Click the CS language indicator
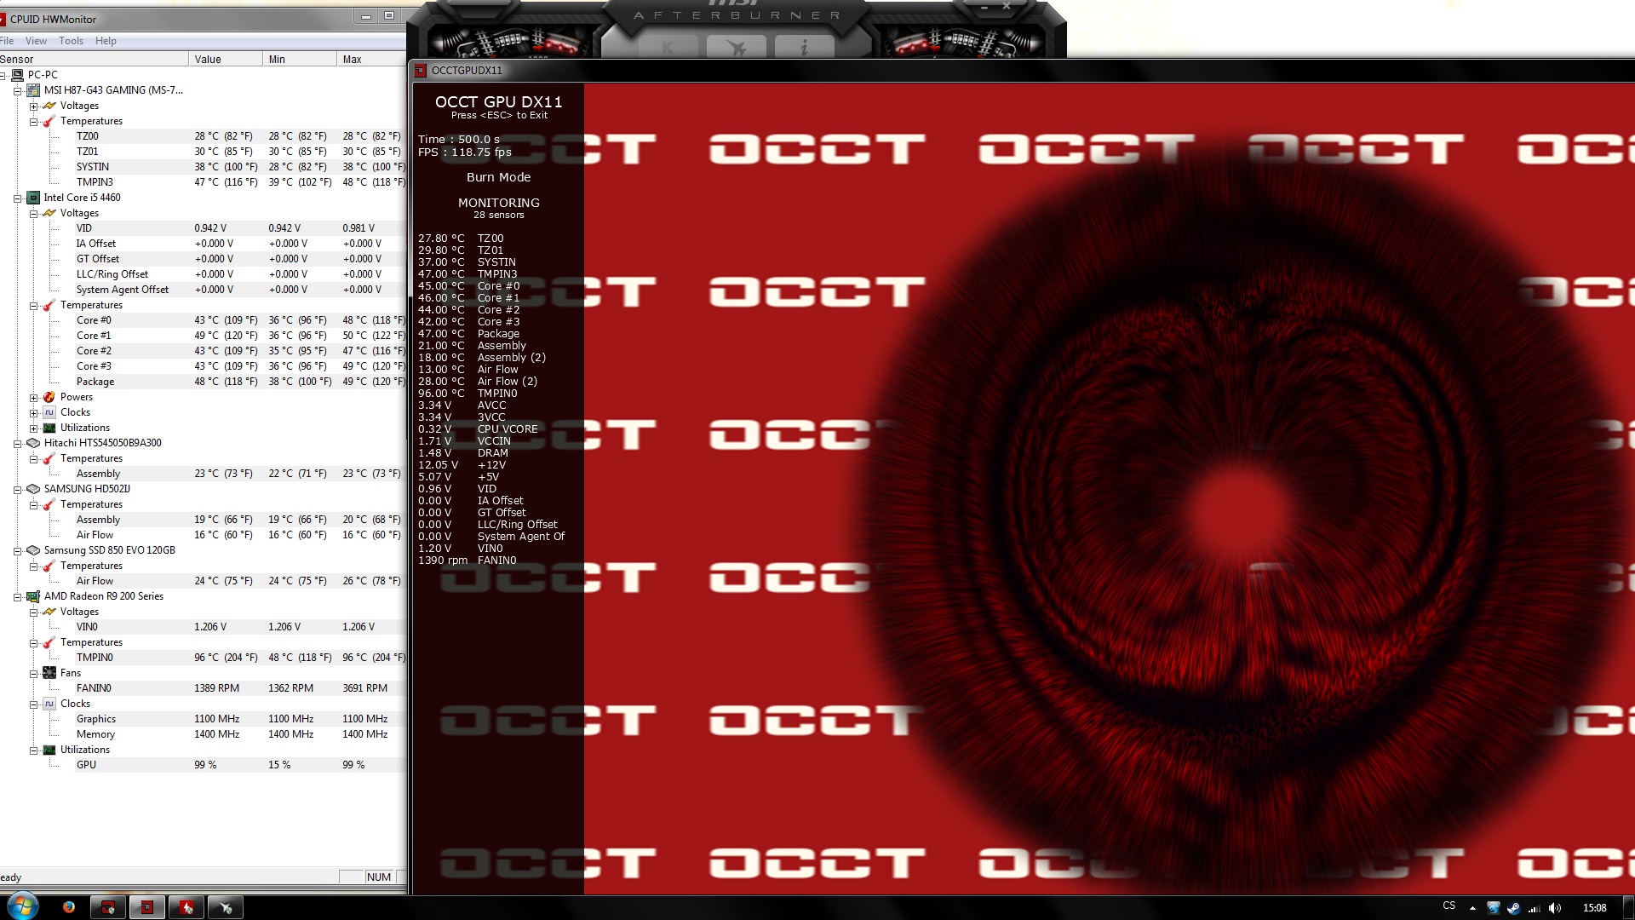The height and width of the screenshot is (920, 1635). pyautogui.click(x=1449, y=906)
